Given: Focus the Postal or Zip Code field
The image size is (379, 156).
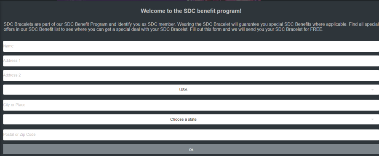Looking at the screenshot, I should point(191,135).
